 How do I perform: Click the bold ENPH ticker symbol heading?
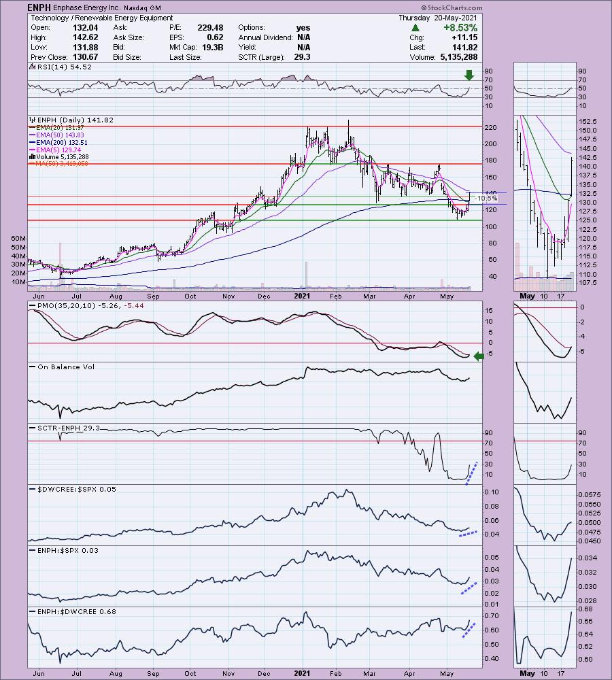point(39,7)
